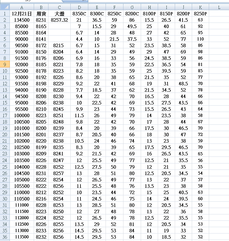This screenshot has height=241, width=229.
Task: Click cell K5 with value 110
Action: 200,39
